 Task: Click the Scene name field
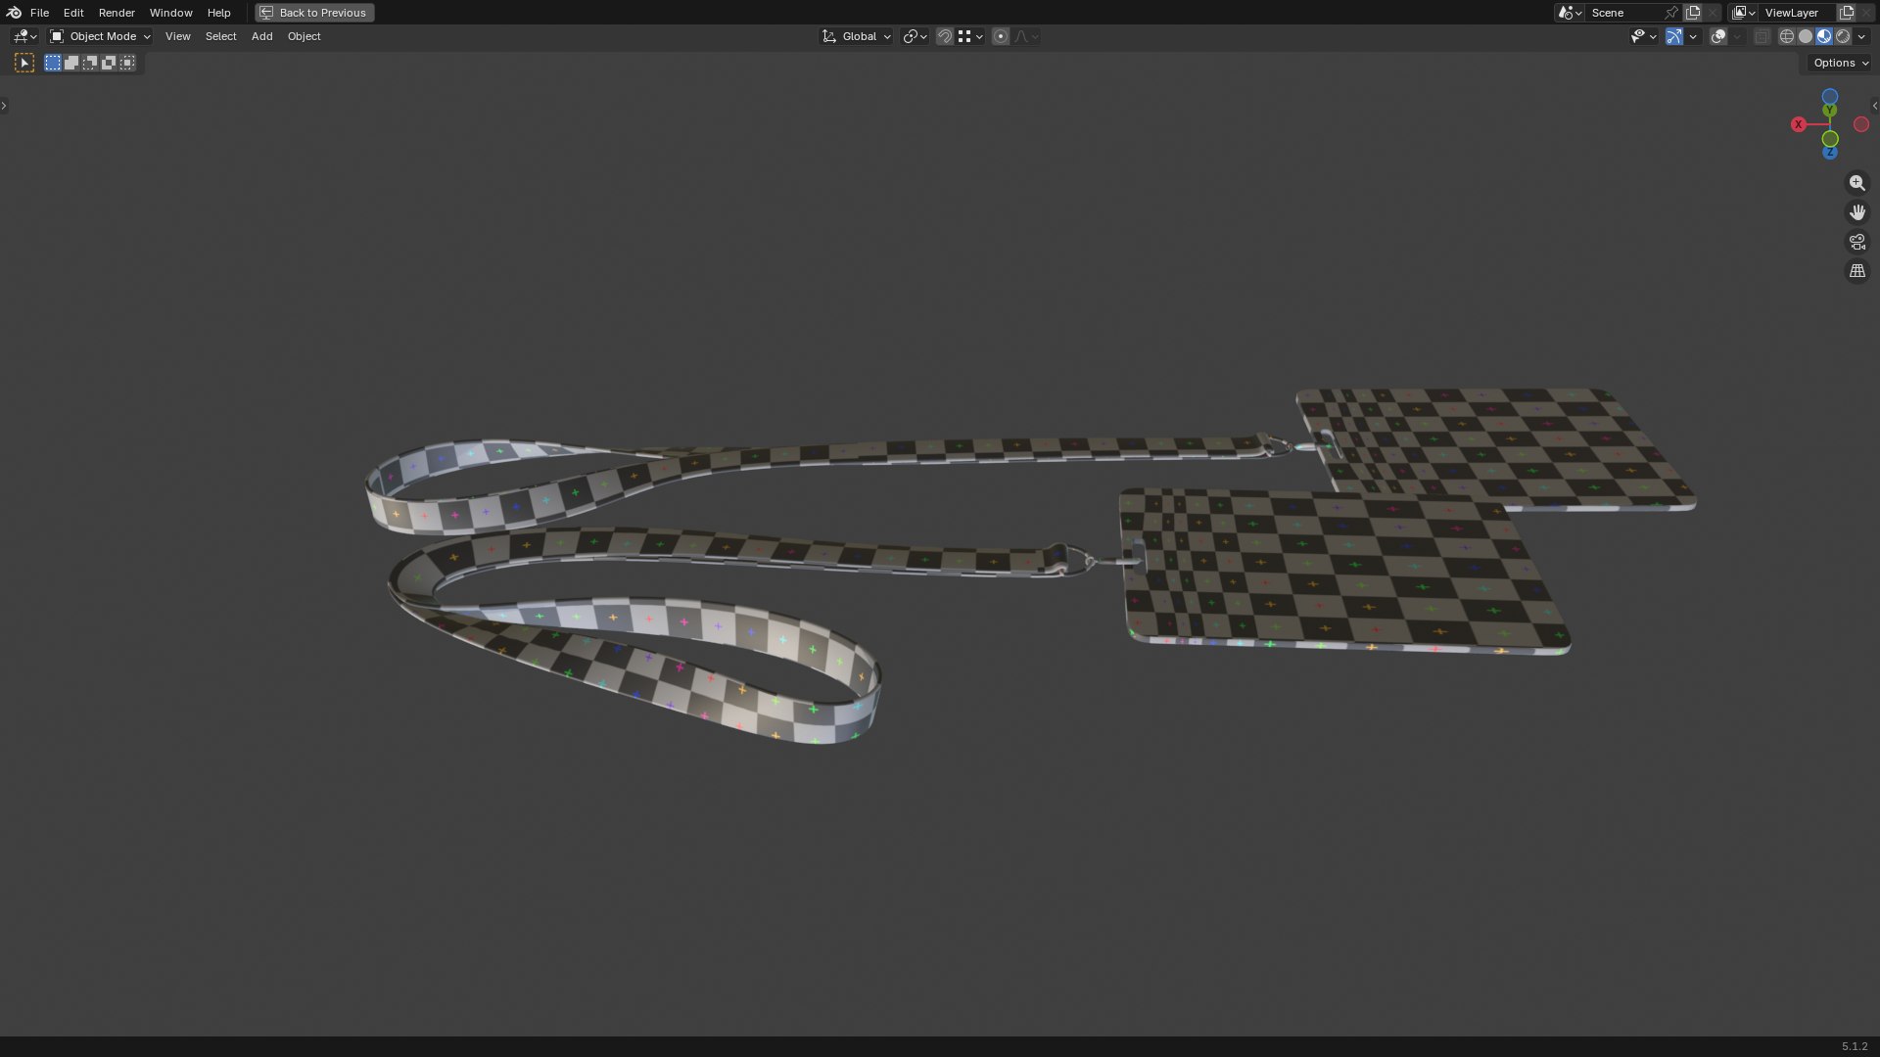(x=1623, y=13)
